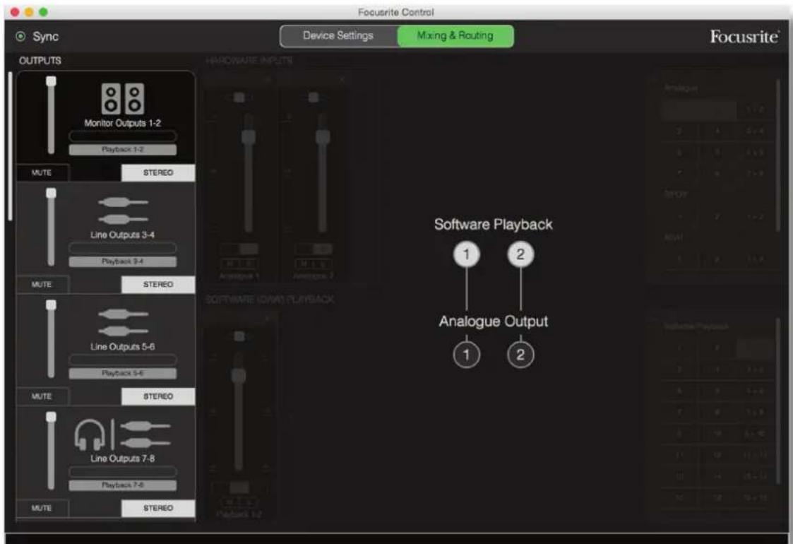The image size is (793, 544).
Task: Open the Device Settings tab
Action: [338, 36]
